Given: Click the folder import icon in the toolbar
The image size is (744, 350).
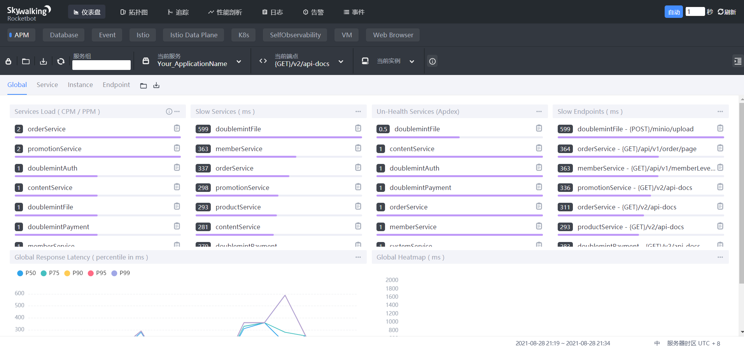Looking at the screenshot, I should coord(26,61).
